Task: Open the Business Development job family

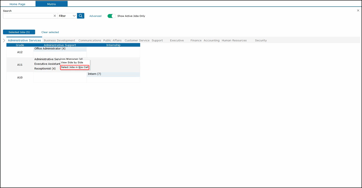Action: 60,40
